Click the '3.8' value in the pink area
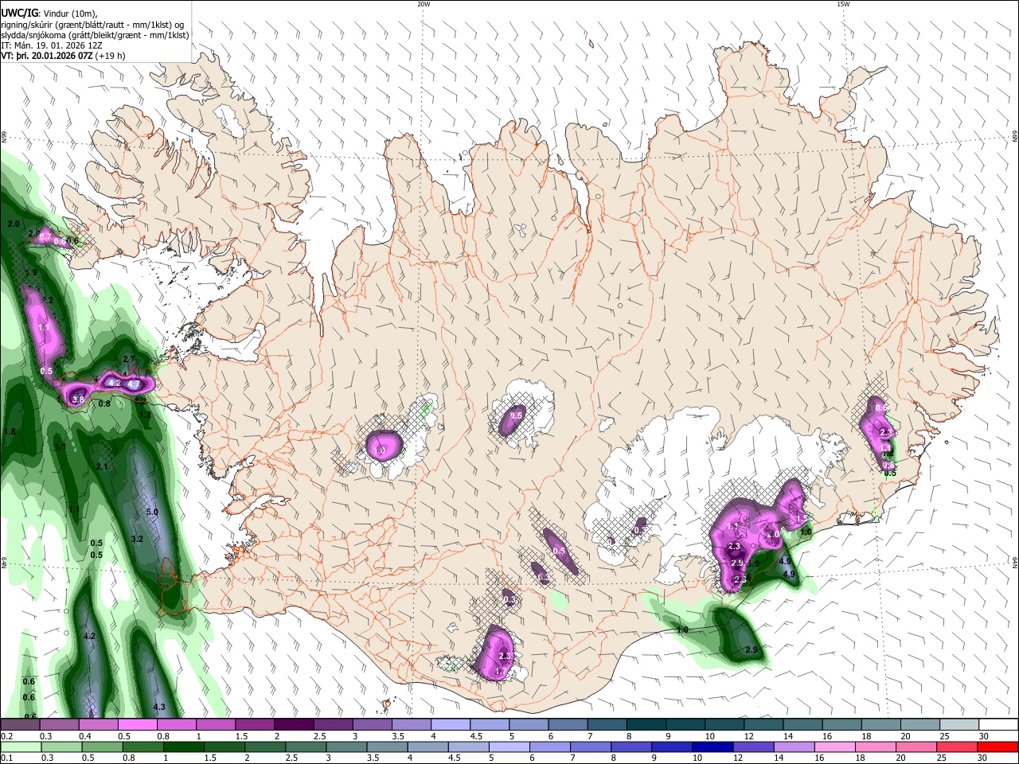Viewport: 1019px width, 764px height. [x=78, y=400]
